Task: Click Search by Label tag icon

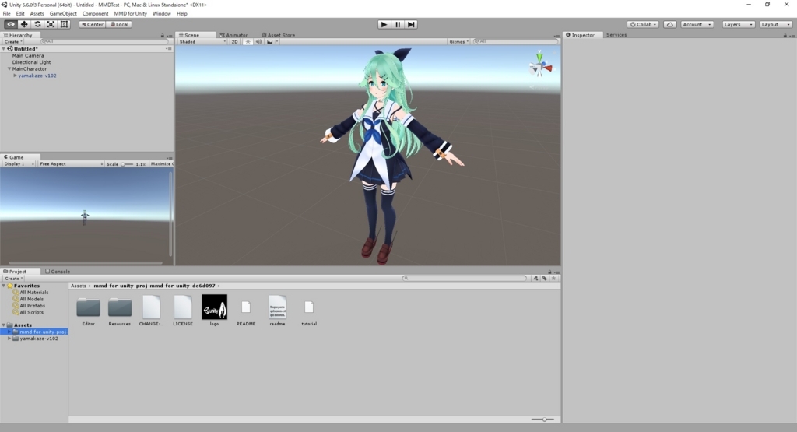Action: [x=545, y=279]
